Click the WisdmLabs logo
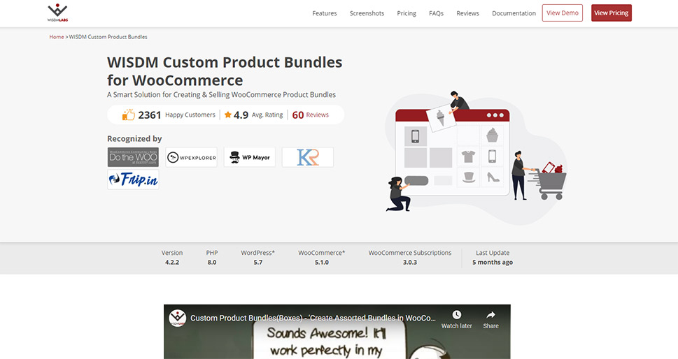Viewport: 678px width, 359px height. tap(57, 13)
